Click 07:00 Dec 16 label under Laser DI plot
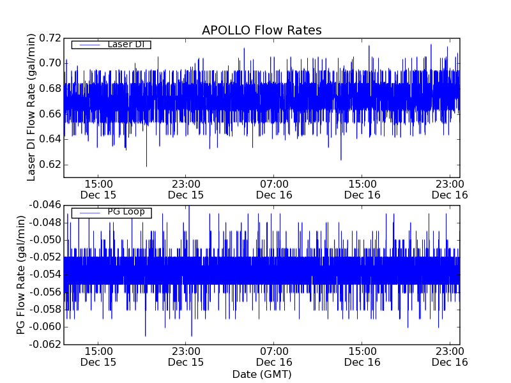This screenshot has height=383, width=511. pos(274,190)
